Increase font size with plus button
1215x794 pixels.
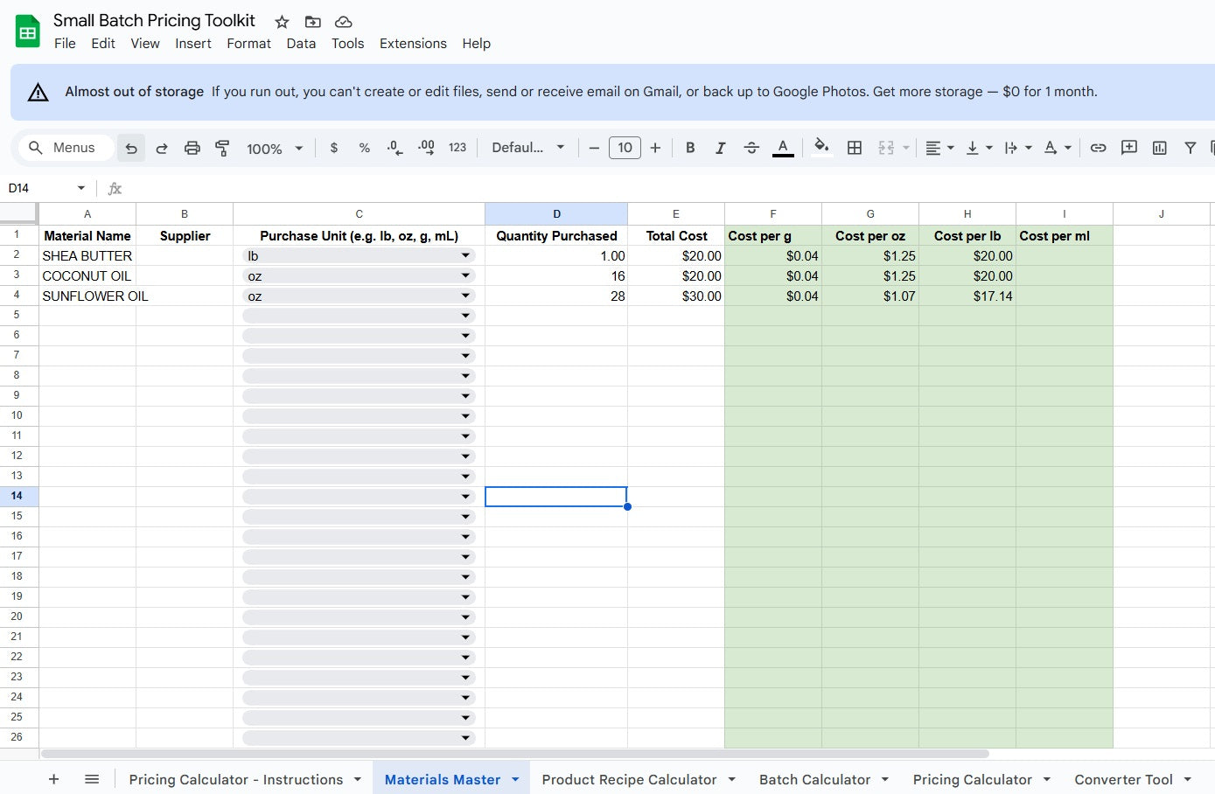655,148
